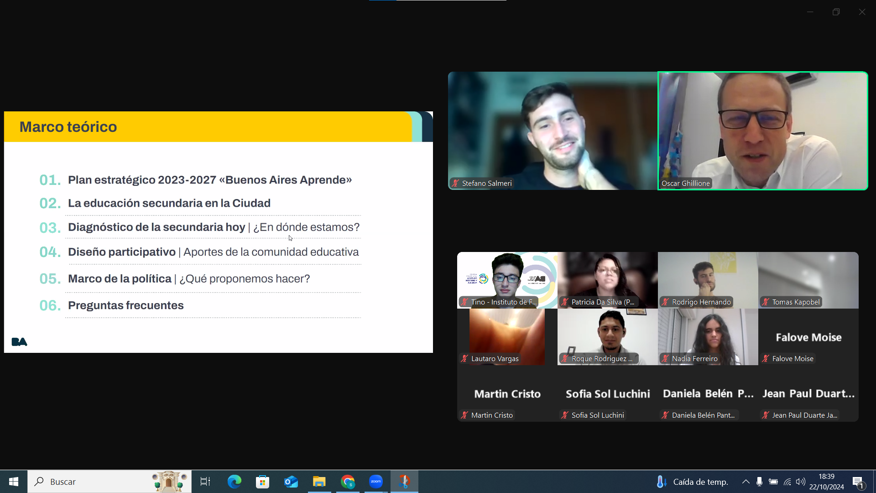Open the notification center icon
Image resolution: width=876 pixels, height=493 pixels.
pos(858,482)
